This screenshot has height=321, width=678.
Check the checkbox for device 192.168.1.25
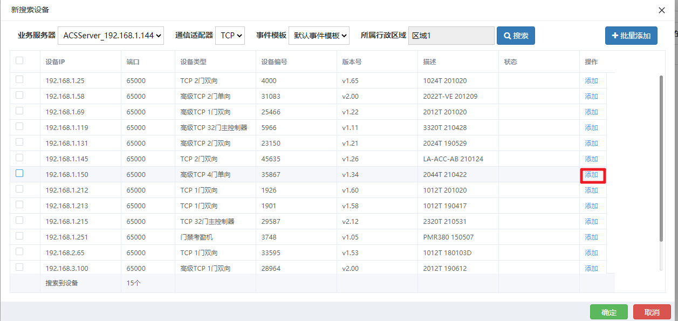click(19, 80)
